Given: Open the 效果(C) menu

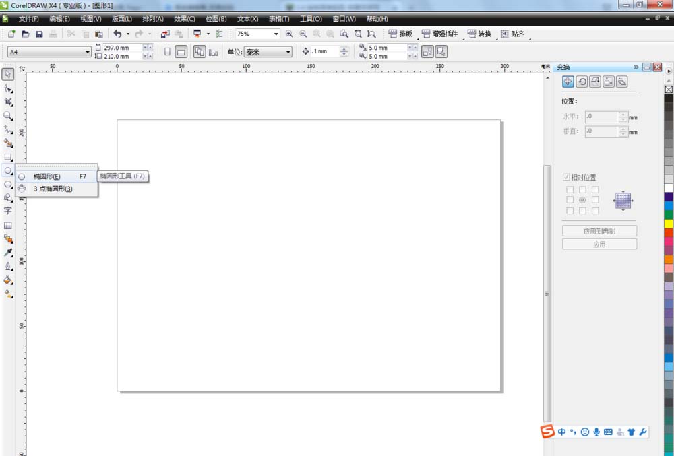Looking at the screenshot, I should pos(184,19).
